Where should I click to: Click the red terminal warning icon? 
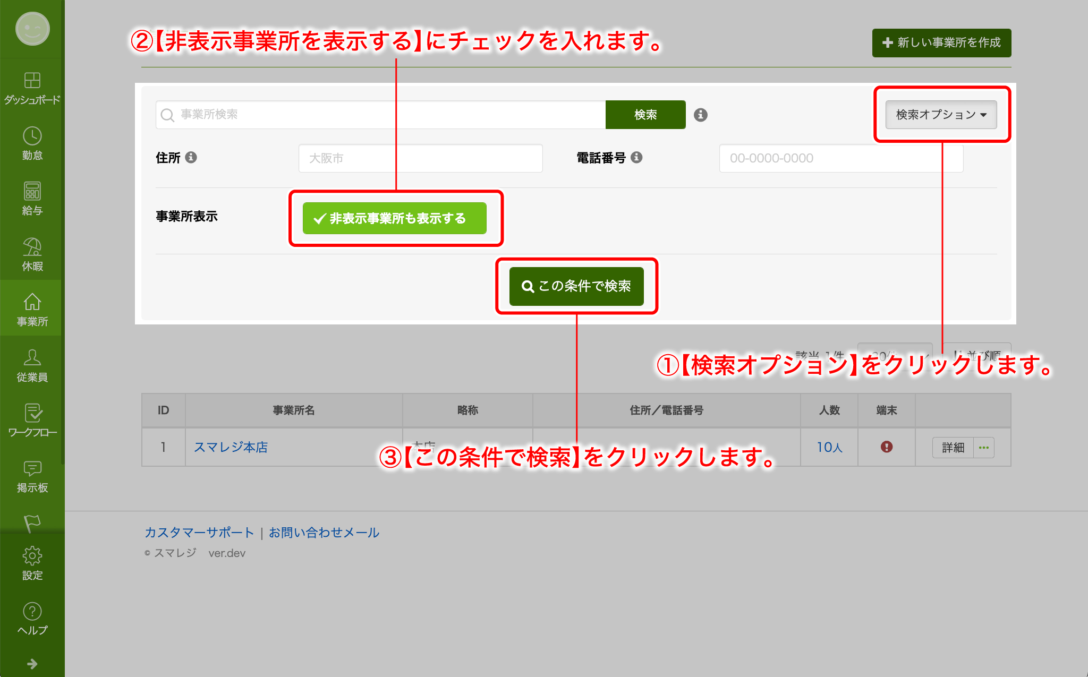[887, 447]
